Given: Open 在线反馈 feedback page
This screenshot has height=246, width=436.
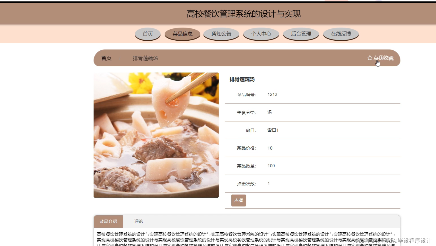Looking at the screenshot, I should pyautogui.click(x=341, y=34).
